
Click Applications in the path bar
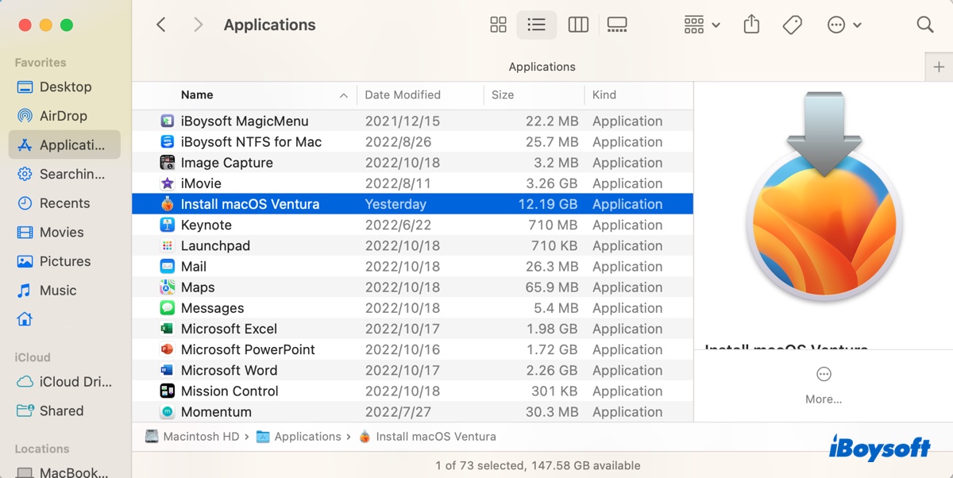pyautogui.click(x=308, y=436)
